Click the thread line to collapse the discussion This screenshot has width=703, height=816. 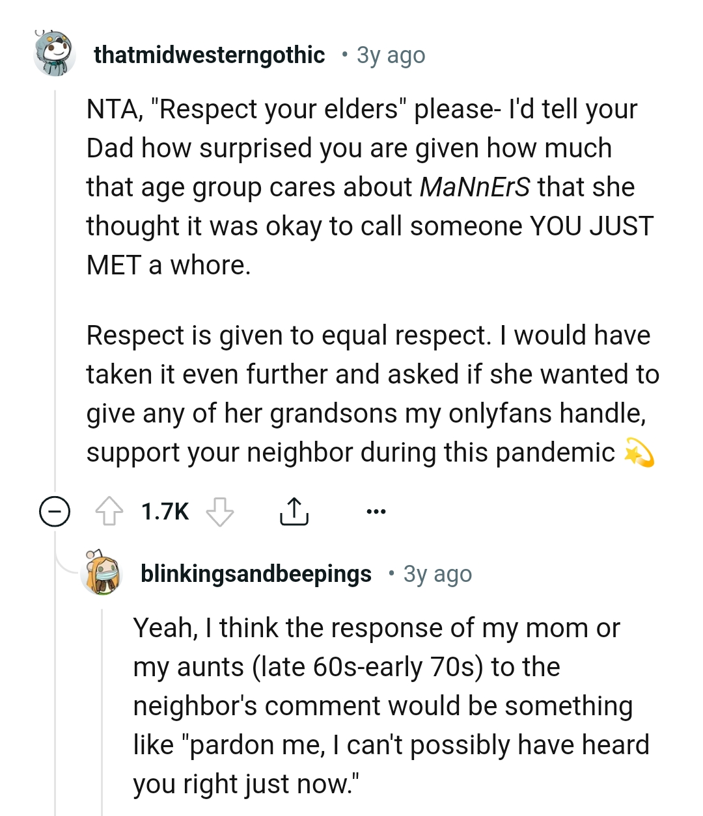coord(55,293)
